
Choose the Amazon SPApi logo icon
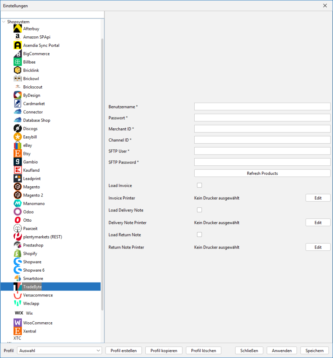[18, 37]
